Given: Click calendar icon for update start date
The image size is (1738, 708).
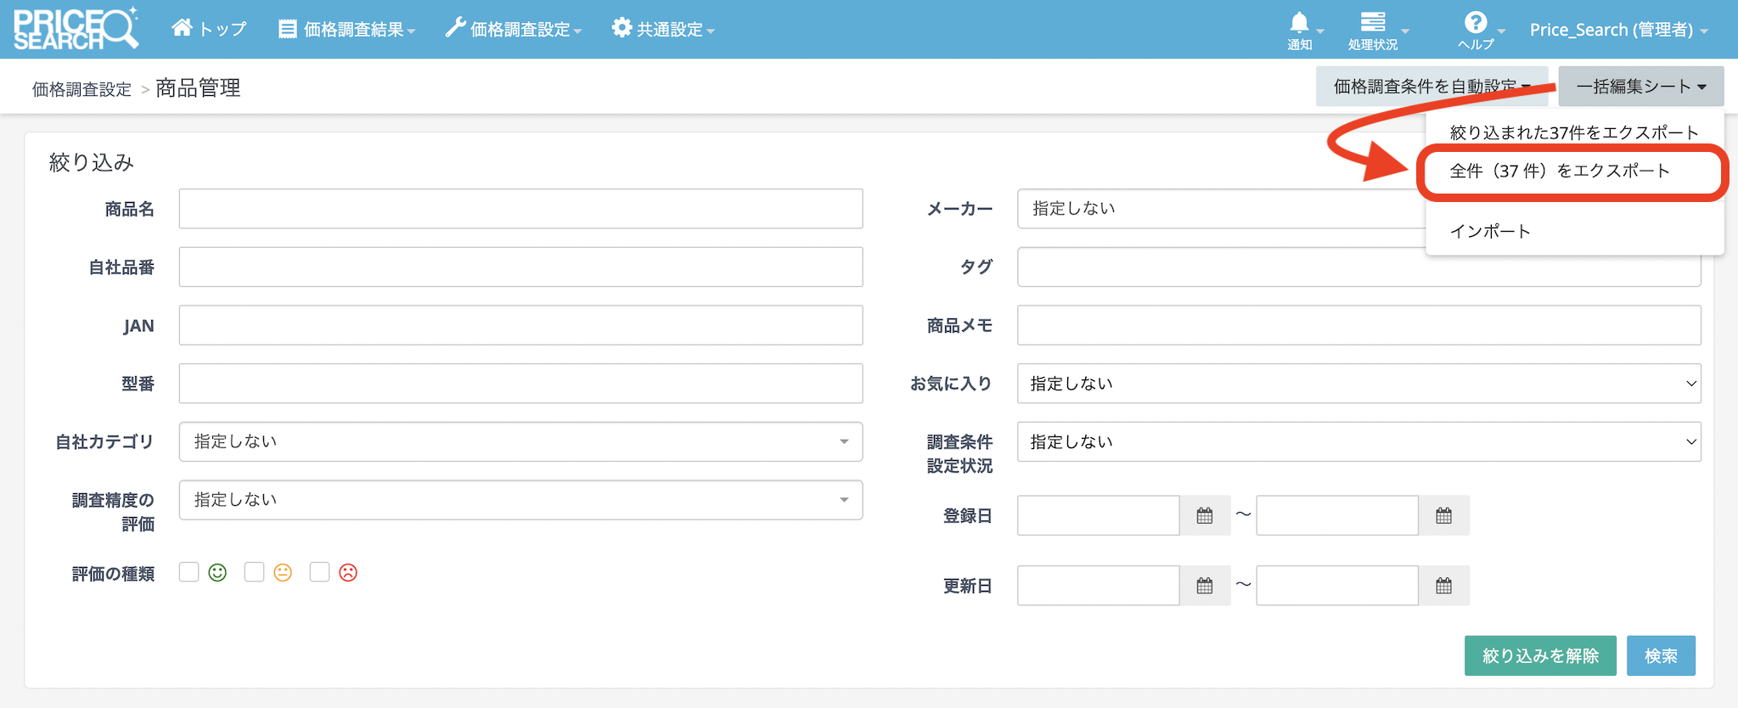Looking at the screenshot, I should tap(1204, 586).
